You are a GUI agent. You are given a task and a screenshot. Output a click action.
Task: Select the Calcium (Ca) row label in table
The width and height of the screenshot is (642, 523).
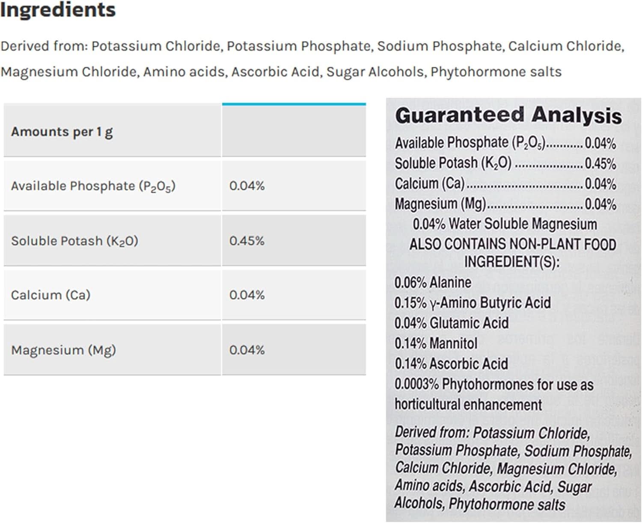tap(51, 295)
